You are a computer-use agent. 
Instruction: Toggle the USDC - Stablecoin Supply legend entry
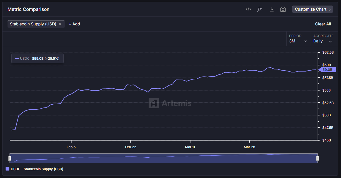34,169
